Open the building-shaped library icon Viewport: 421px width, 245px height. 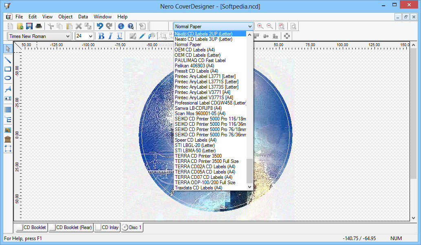8,139
